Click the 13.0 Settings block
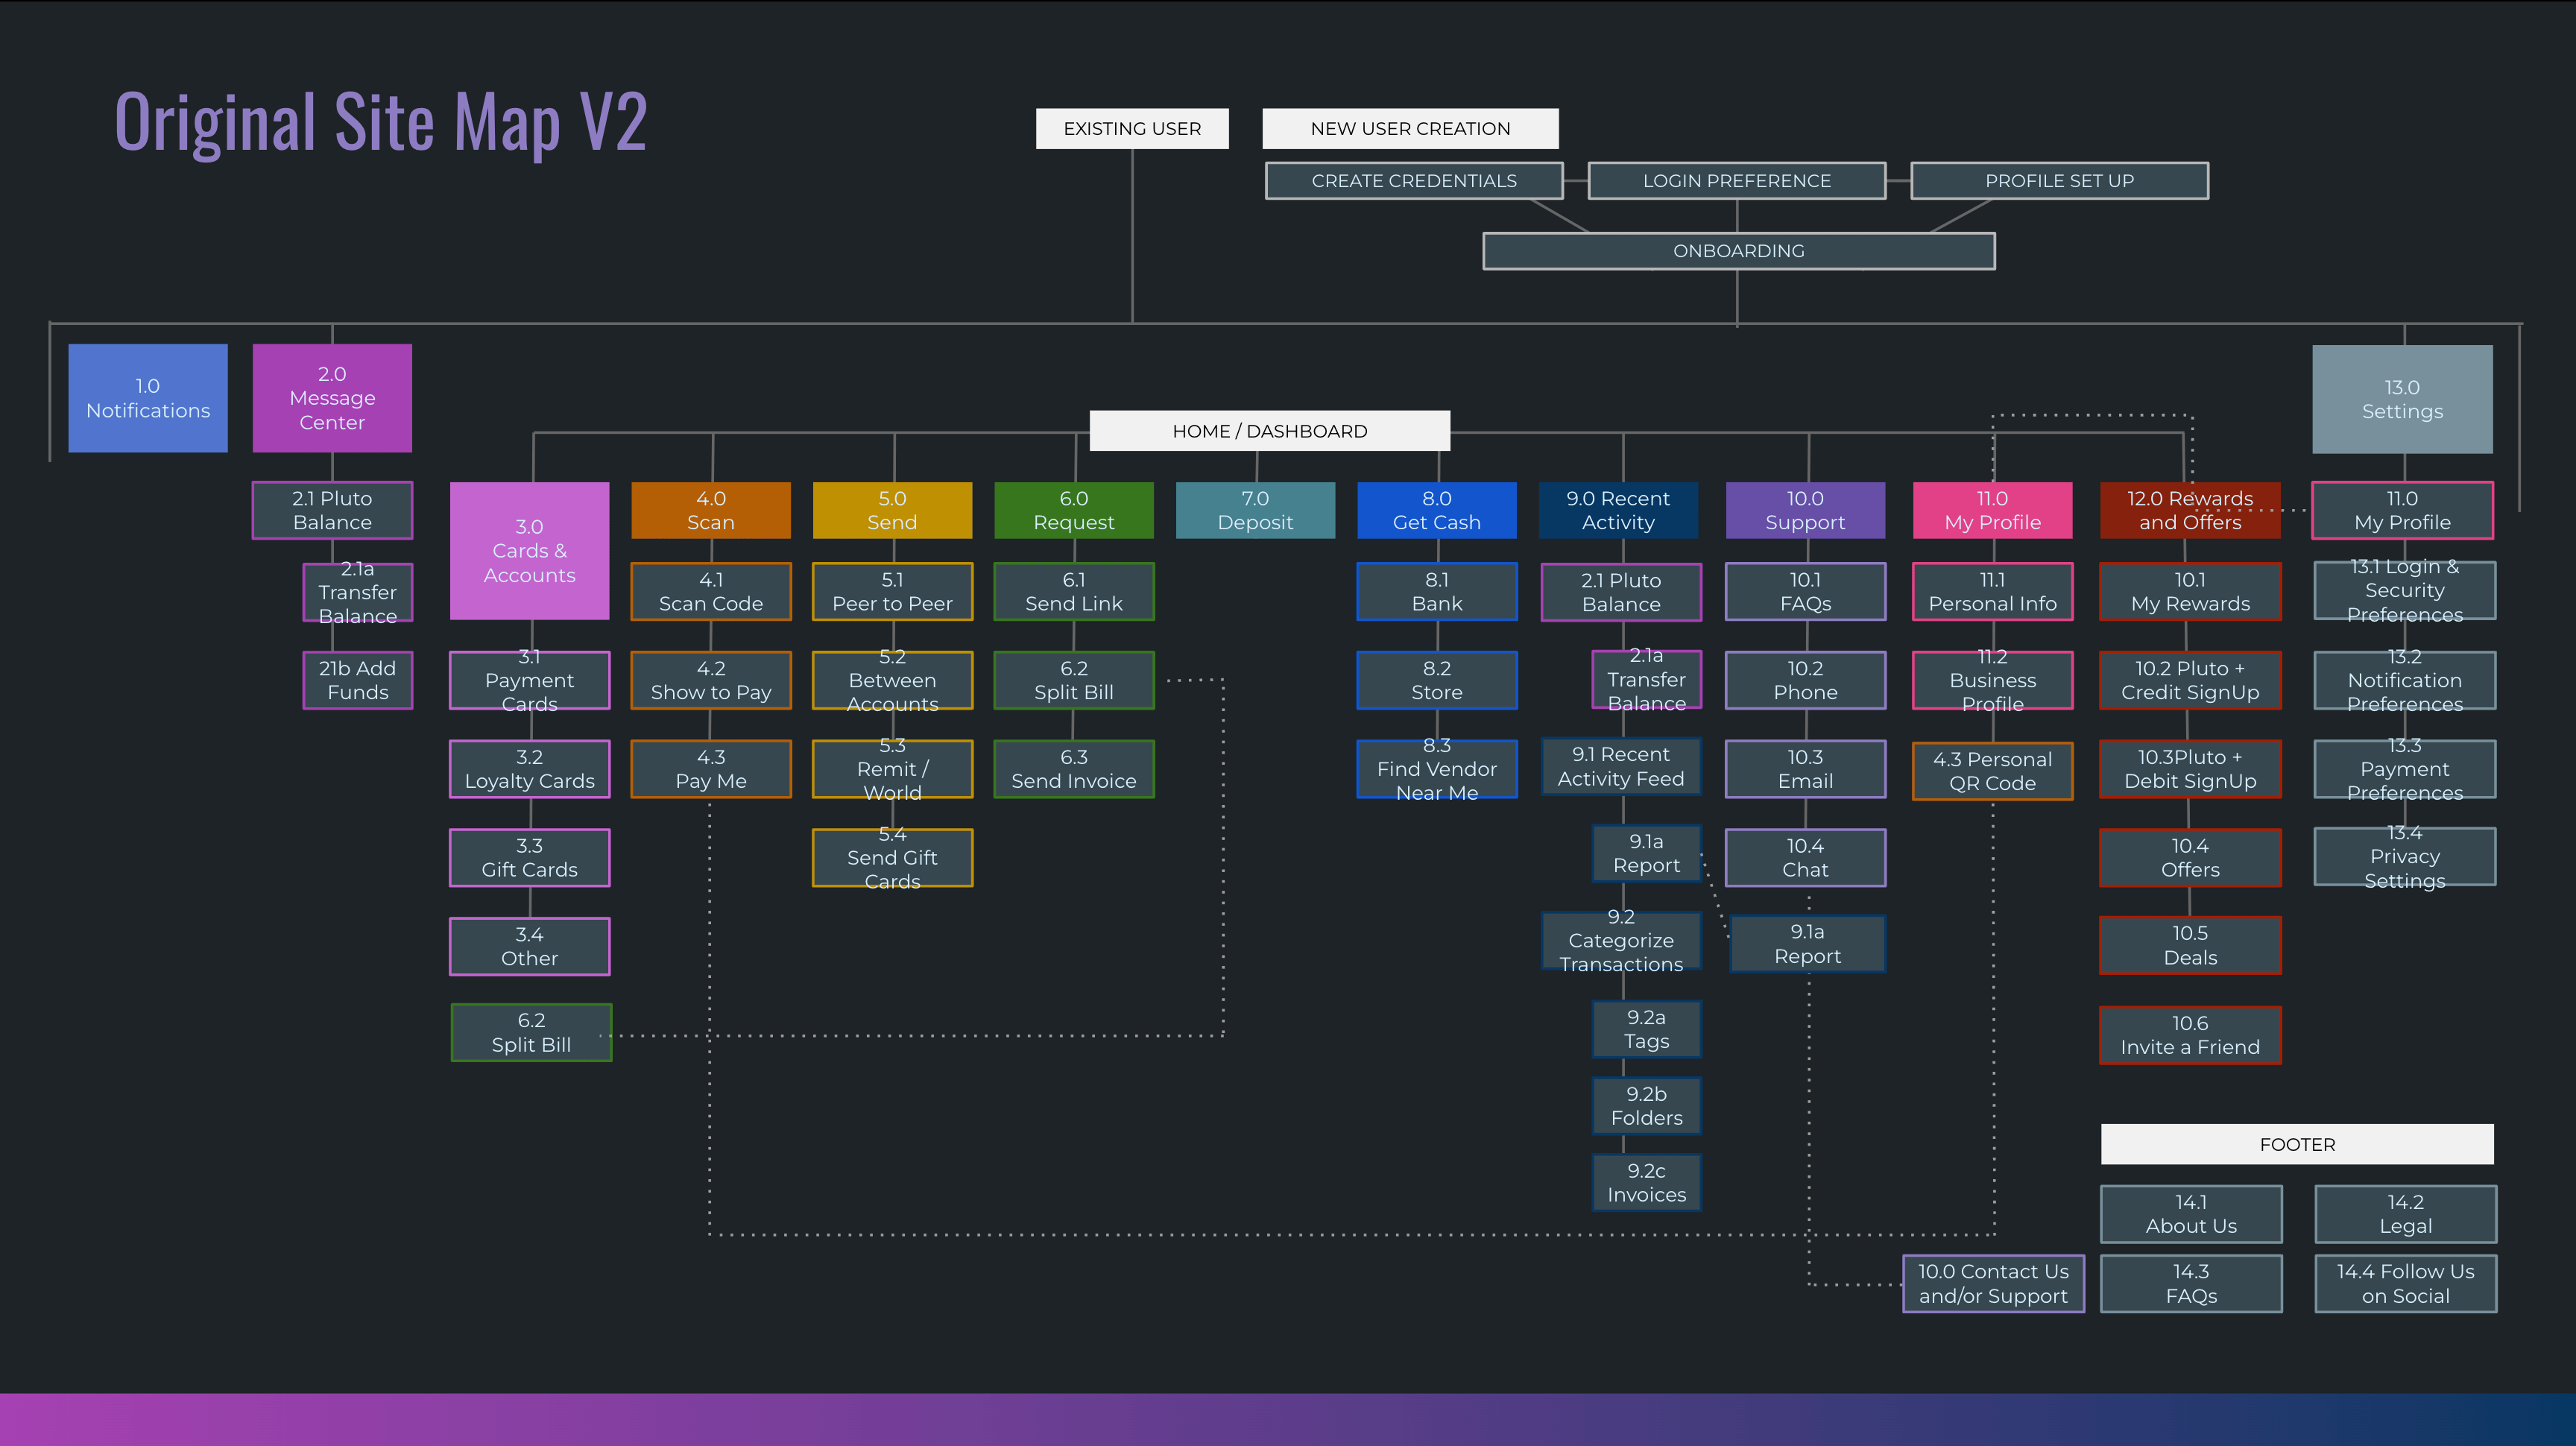The height and width of the screenshot is (1446, 2576). [2402, 399]
